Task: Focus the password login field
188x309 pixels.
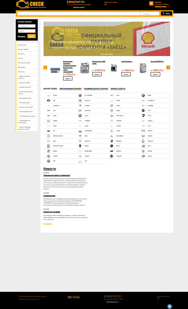Action: coord(27,31)
